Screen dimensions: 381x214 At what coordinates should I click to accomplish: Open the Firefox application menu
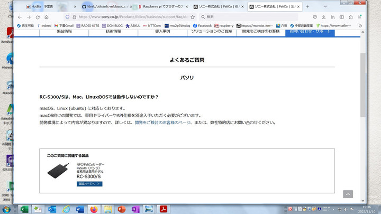click(360, 17)
